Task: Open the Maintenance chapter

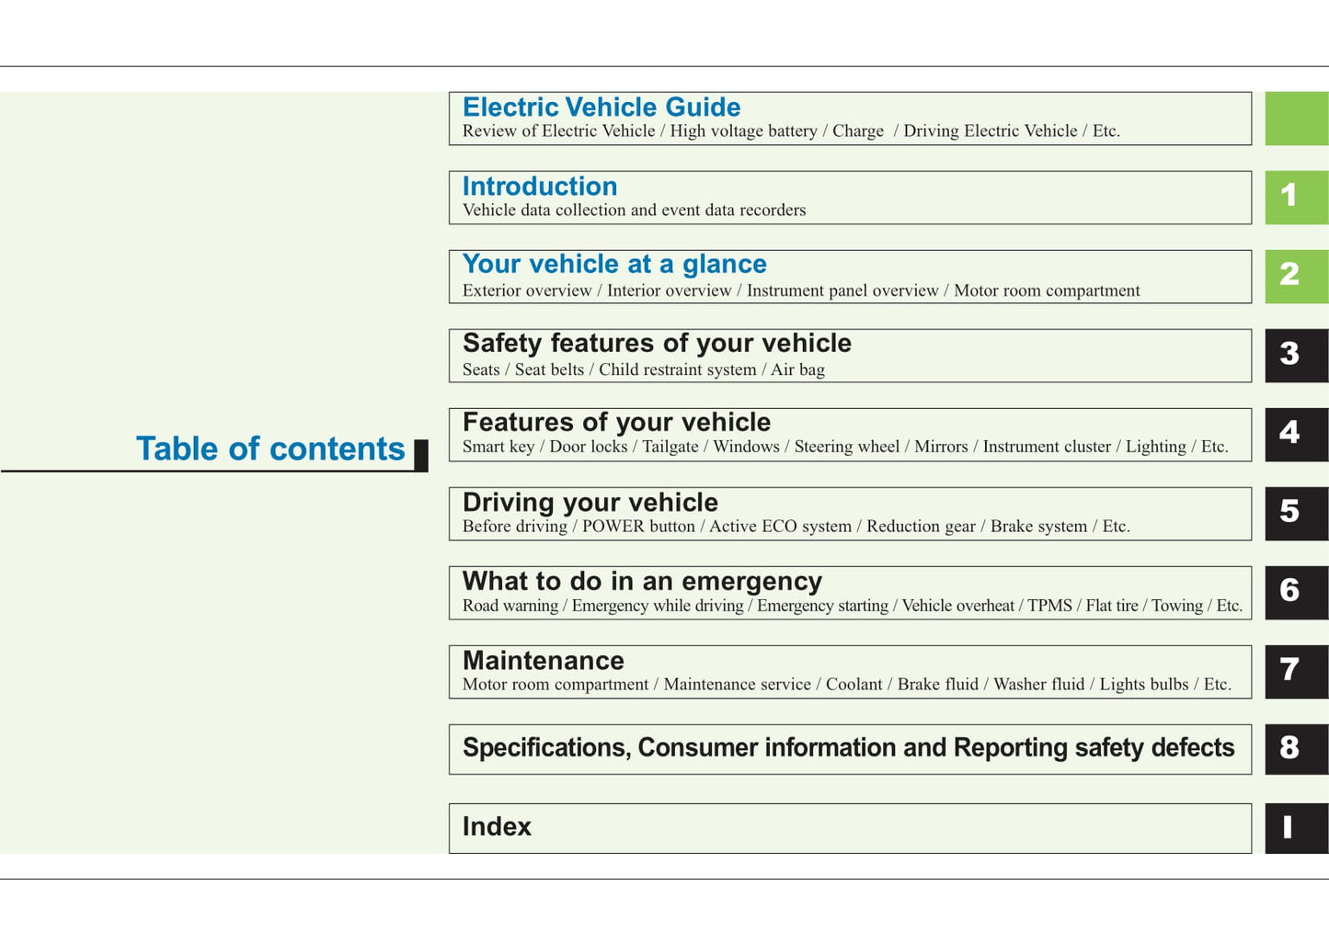Action: 543,661
